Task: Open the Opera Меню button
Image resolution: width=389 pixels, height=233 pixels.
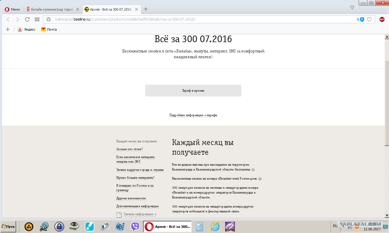Action: point(12,9)
